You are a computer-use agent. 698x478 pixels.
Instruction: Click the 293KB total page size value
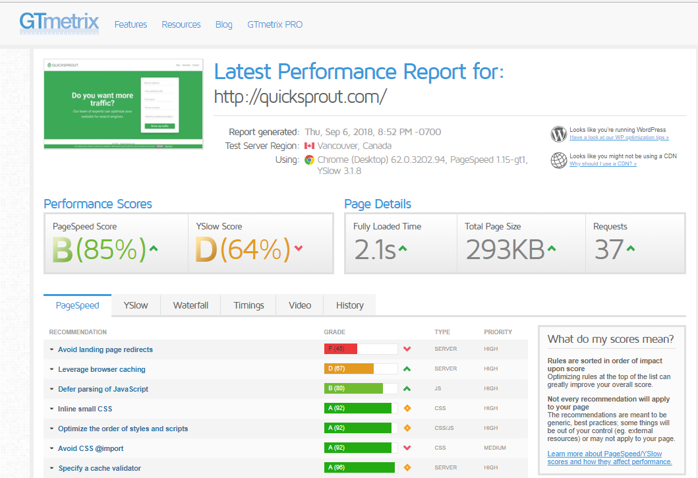pyautogui.click(x=506, y=249)
